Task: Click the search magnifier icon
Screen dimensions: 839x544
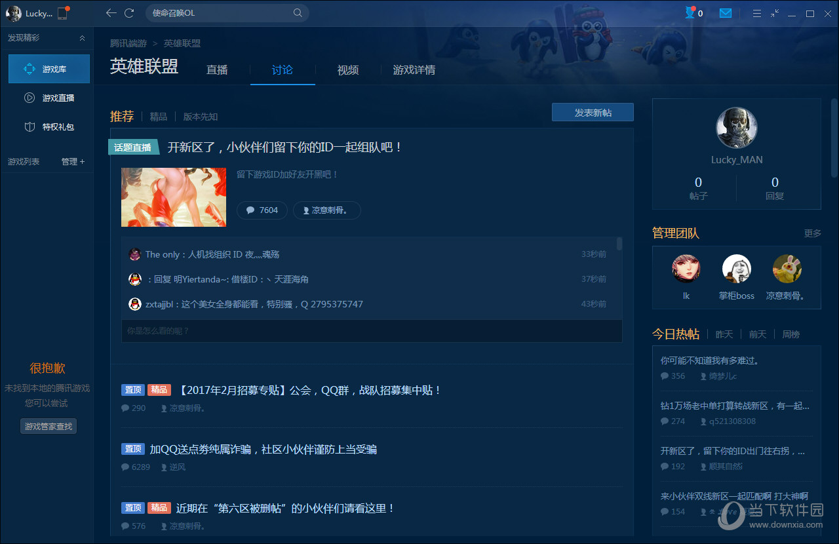Action: click(x=298, y=13)
